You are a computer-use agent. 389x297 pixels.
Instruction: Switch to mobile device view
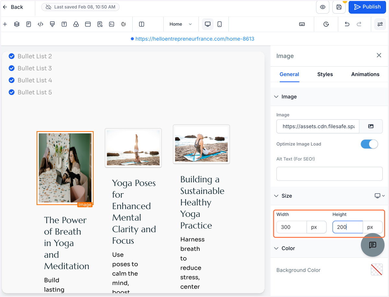[219, 24]
